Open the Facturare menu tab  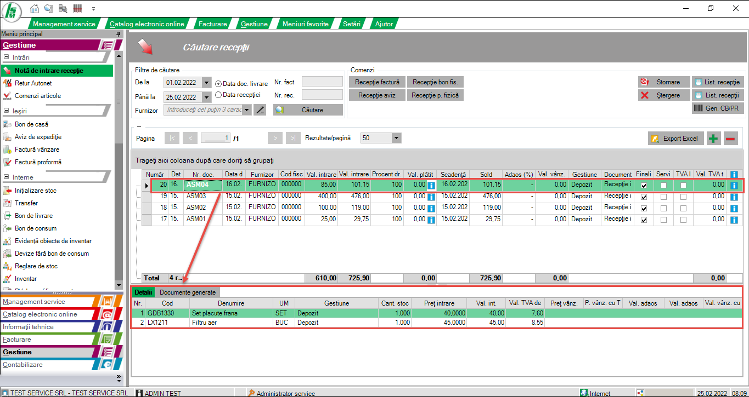[x=213, y=24]
